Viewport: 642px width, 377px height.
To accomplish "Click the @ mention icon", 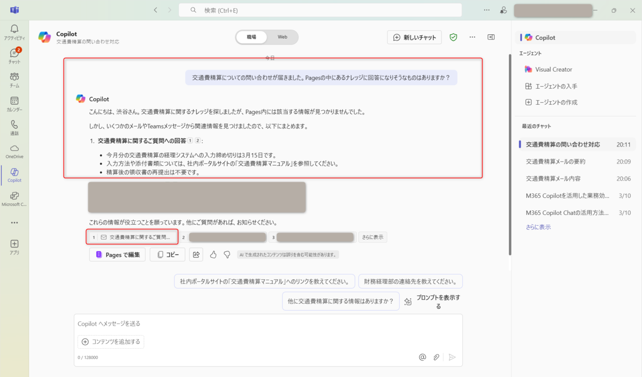I will 422,357.
